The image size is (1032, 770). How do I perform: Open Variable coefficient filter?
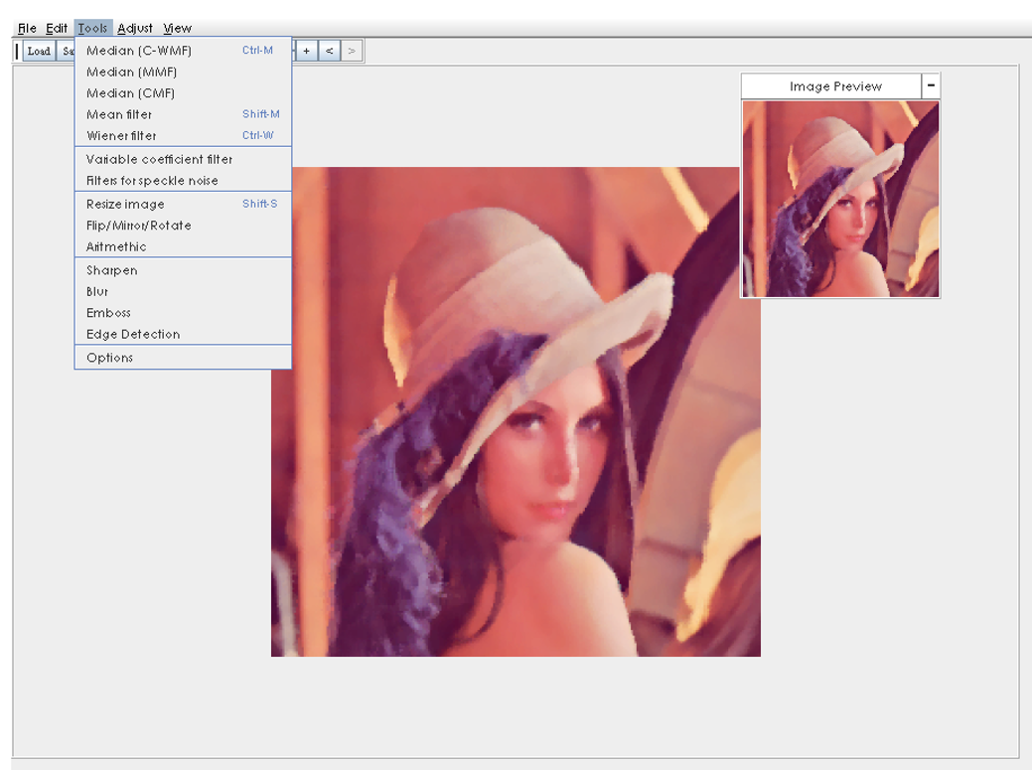(183, 159)
